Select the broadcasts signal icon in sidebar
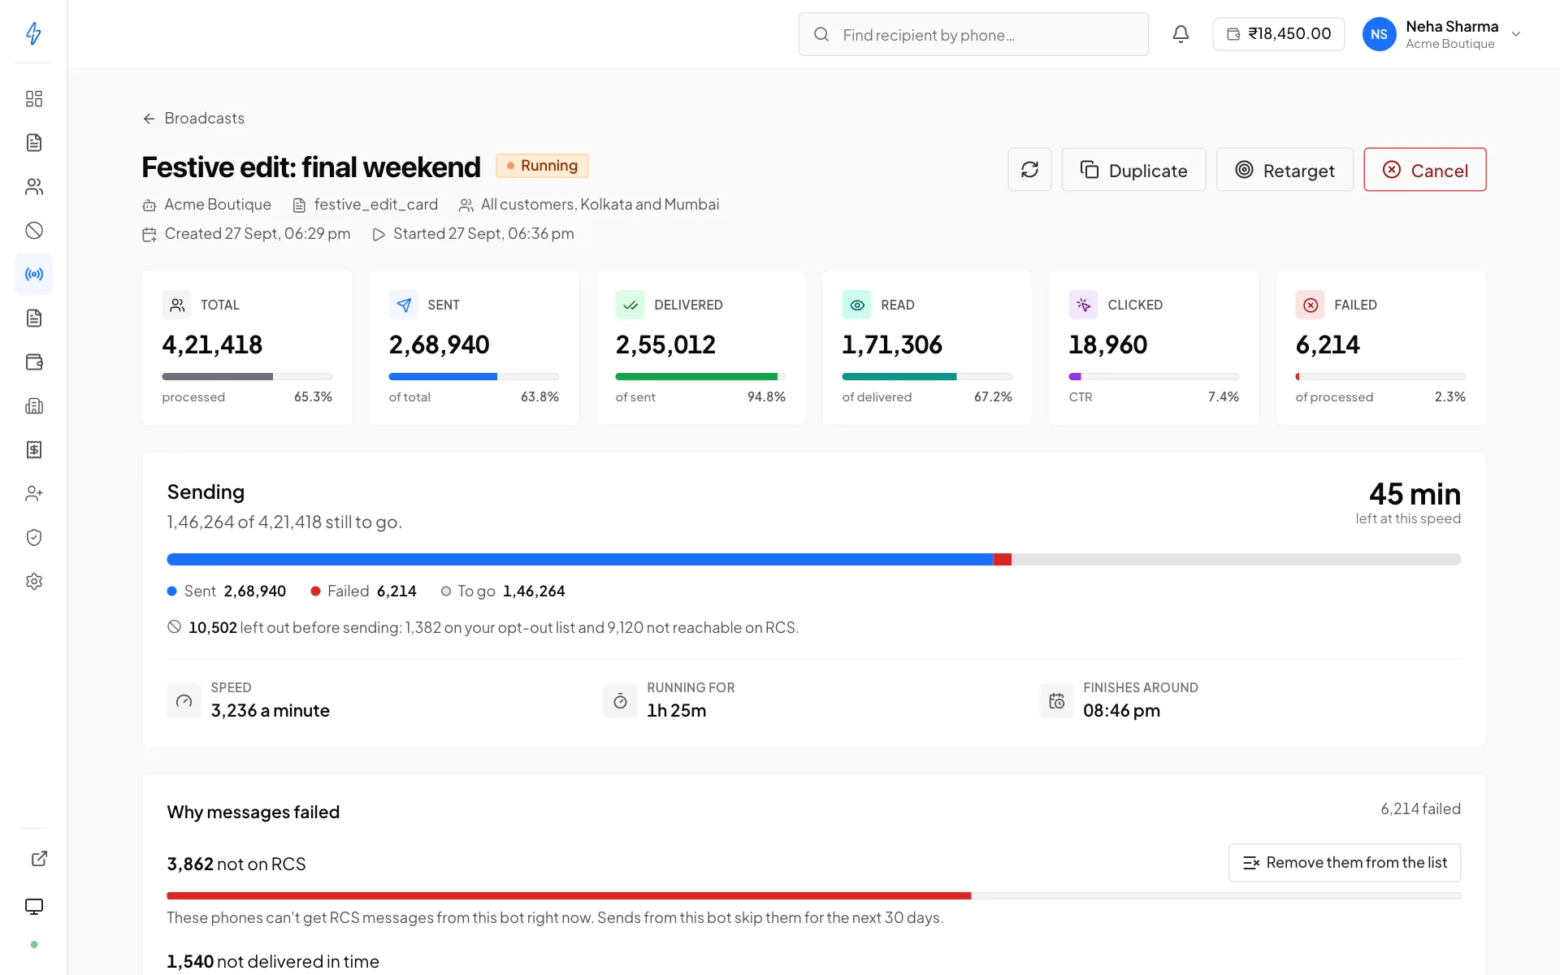Screen dimensions: 1560x975 [x=33, y=275]
